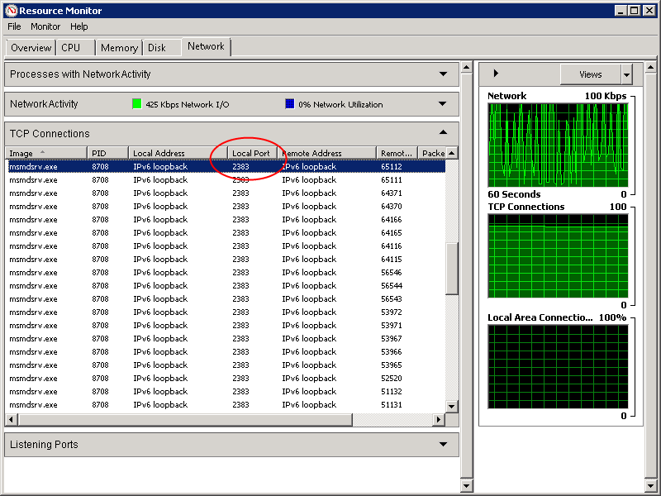
Task: Select connection row with remote port 56544
Action: 226,285
